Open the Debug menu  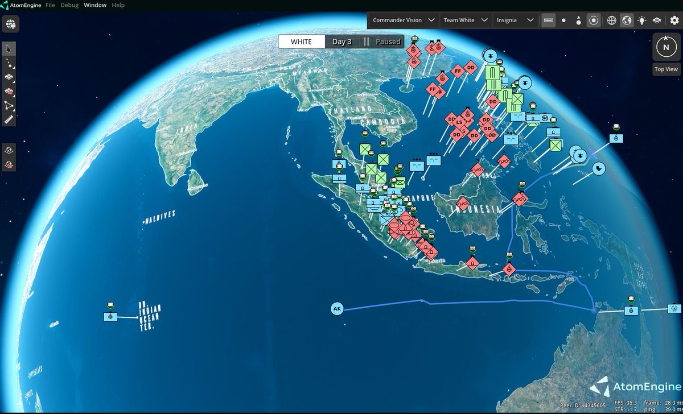pyautogui.click(x=69, y=5)
